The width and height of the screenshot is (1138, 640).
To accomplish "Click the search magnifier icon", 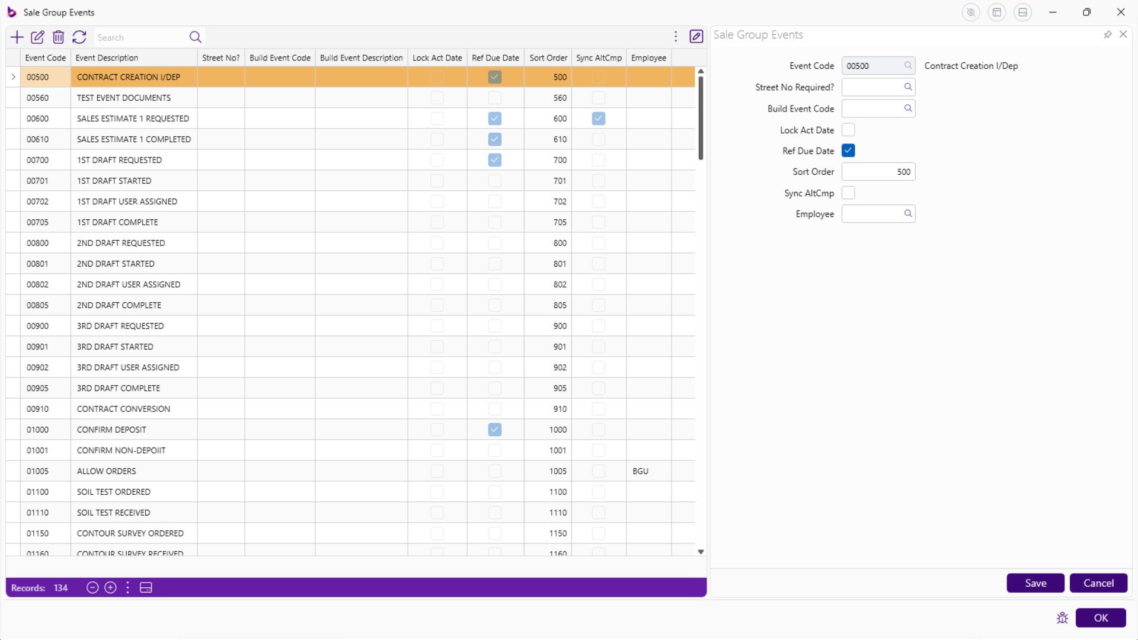I will pyautogui.click(x=195, y=37).
